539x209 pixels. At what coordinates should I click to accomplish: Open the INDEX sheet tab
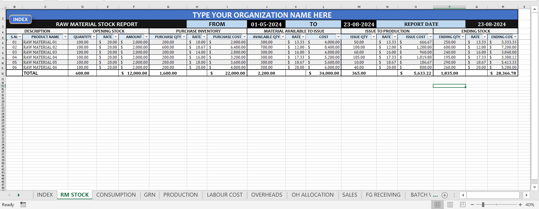[45, 195]
